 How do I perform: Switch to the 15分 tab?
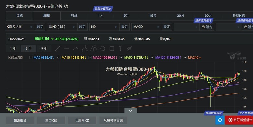[x=153, y=16]
